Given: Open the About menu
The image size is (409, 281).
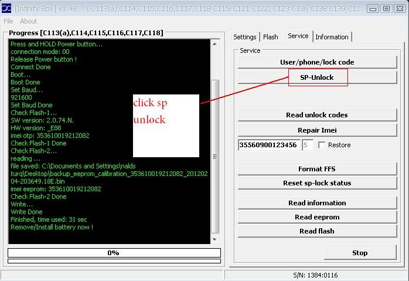Looking at the screenshot, I should [29, 21].
